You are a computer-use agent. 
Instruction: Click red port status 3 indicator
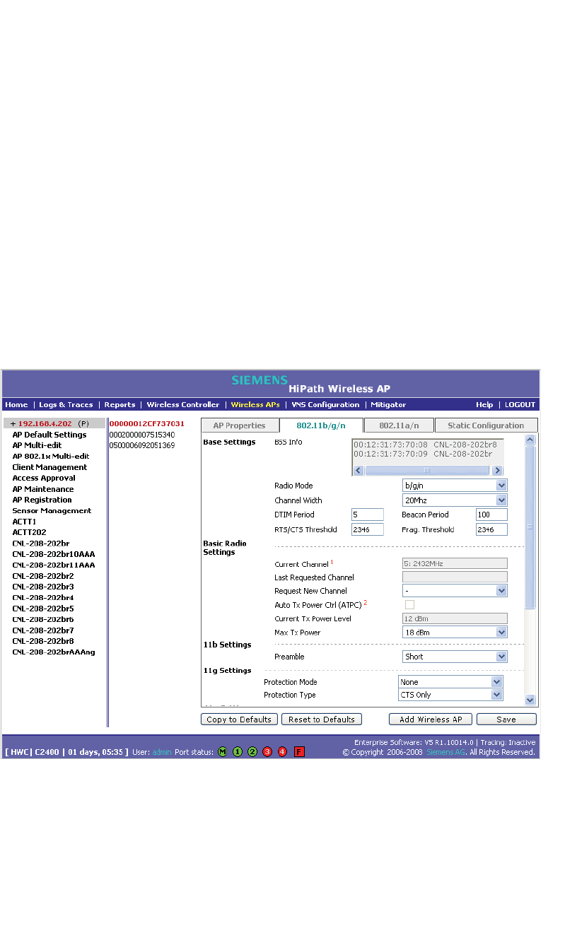[x=267, y=751]
